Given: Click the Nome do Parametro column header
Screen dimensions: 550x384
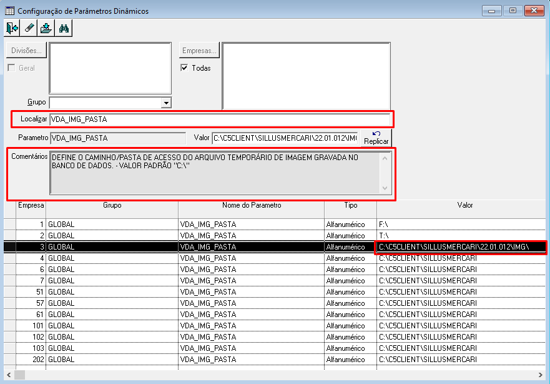Looking at the screenshot, I should click(252, 210).
